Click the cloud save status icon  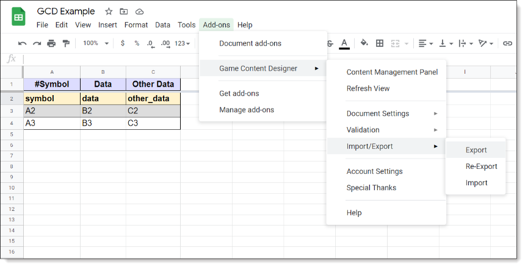[139, 12]
